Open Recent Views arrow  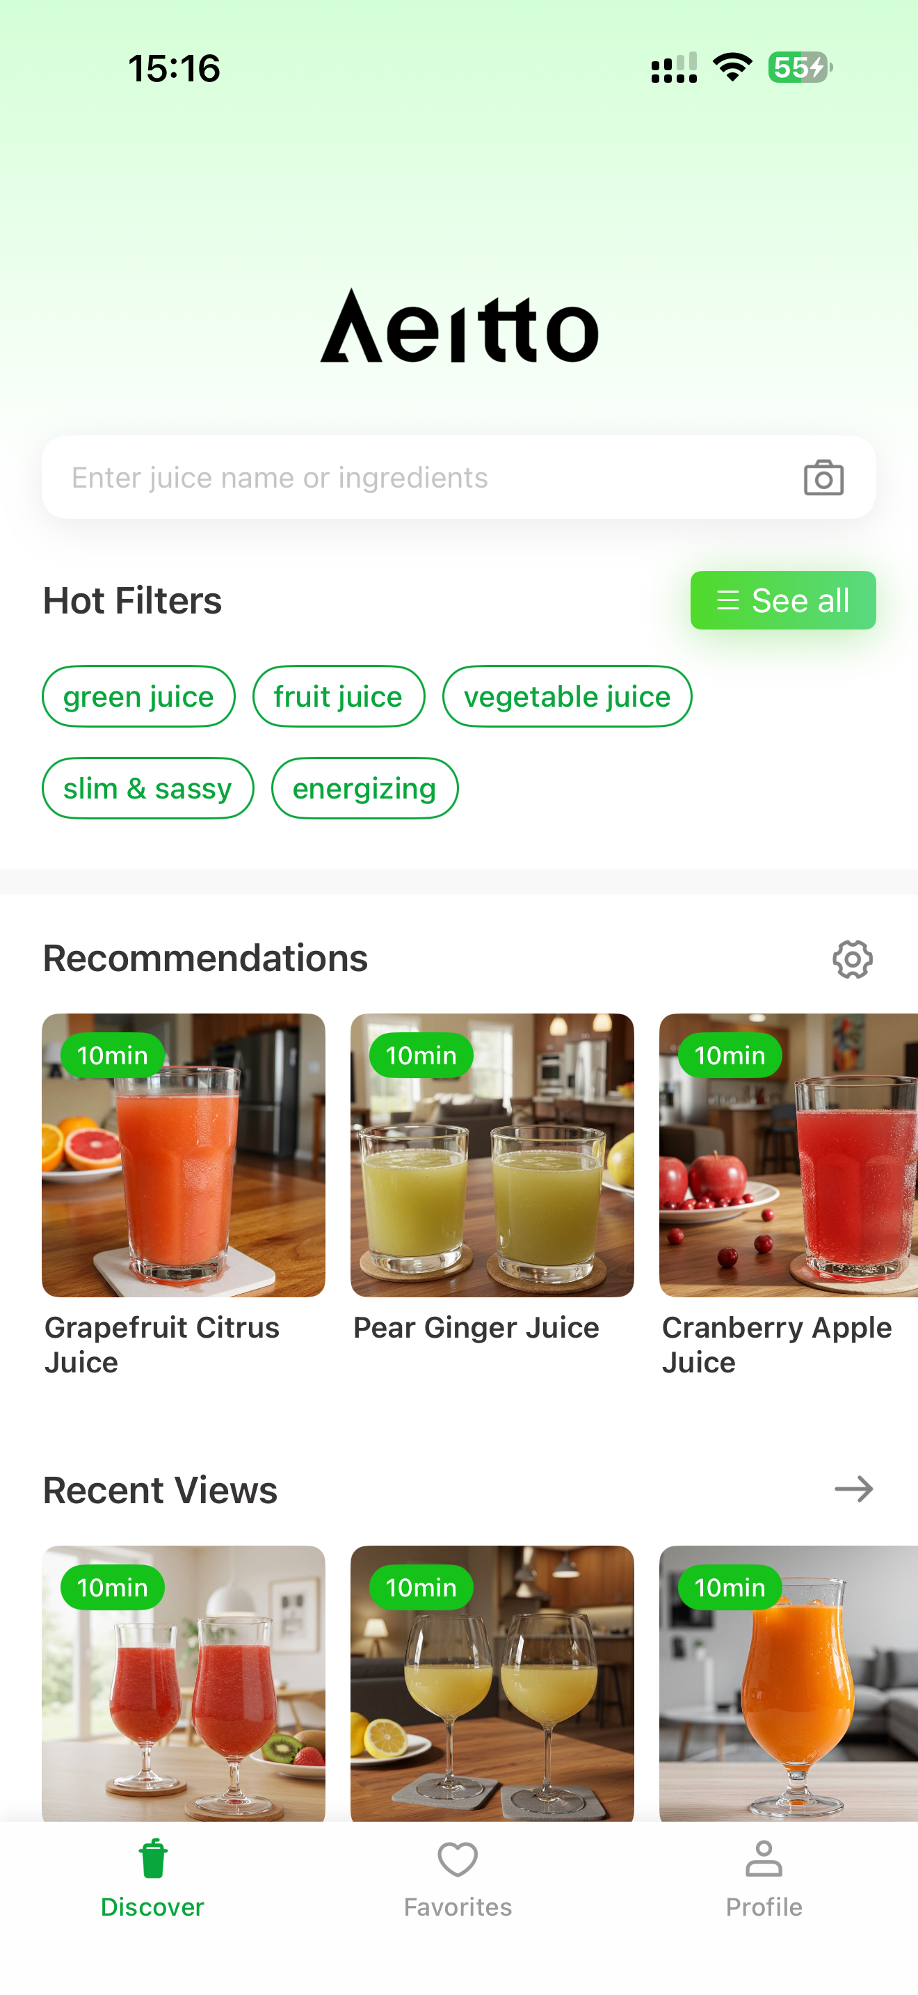[x=854, y=1489]
